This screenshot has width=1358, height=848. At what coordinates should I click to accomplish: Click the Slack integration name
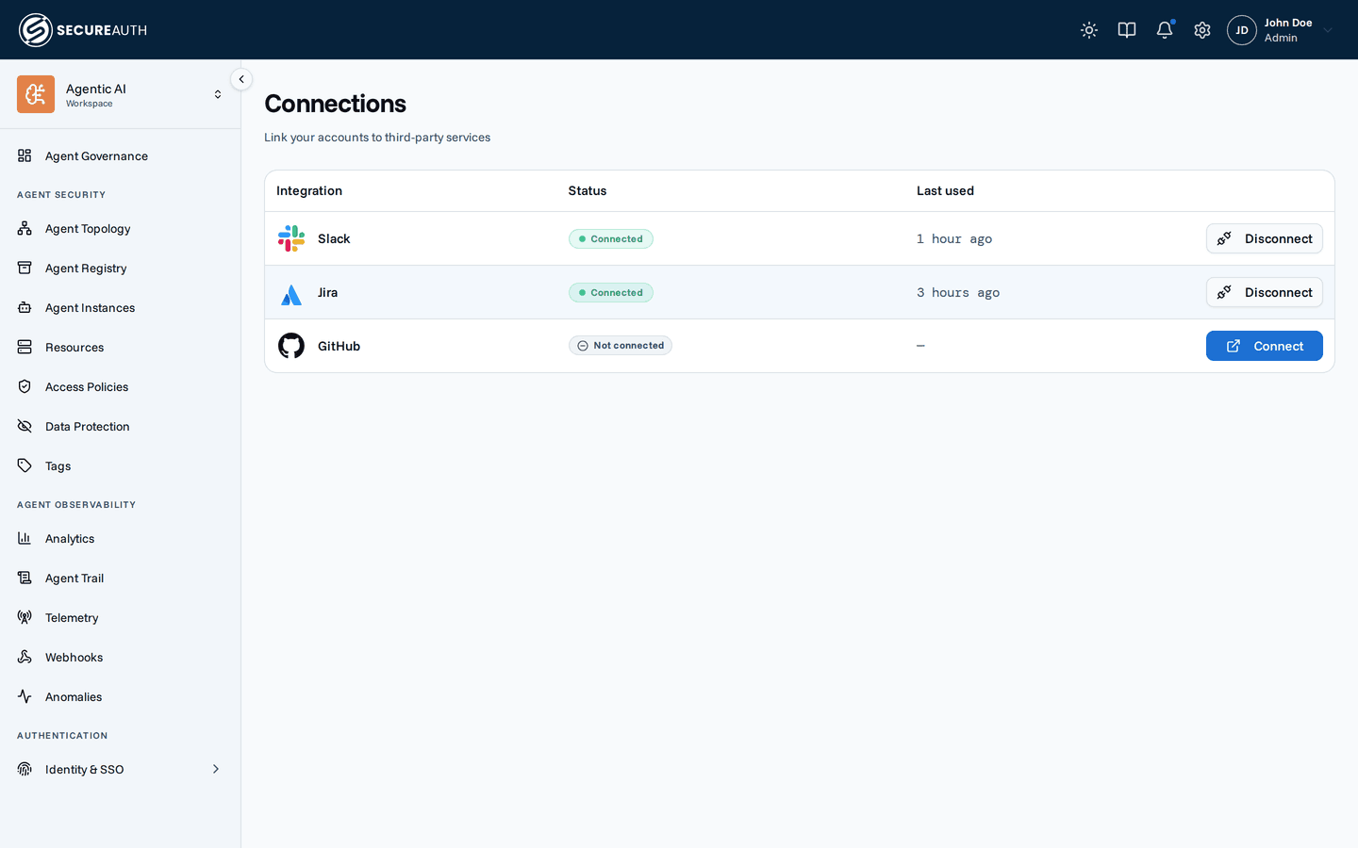tap(334, 238)
